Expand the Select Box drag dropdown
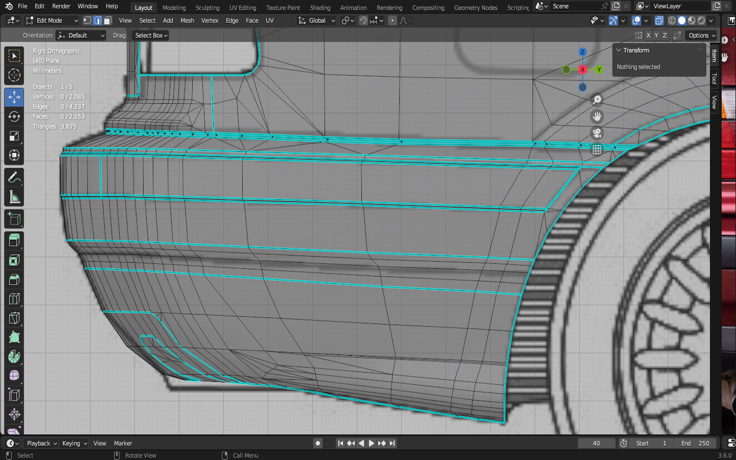The width and height of the screenshot is (736, 460). click(x=151, y=35)
